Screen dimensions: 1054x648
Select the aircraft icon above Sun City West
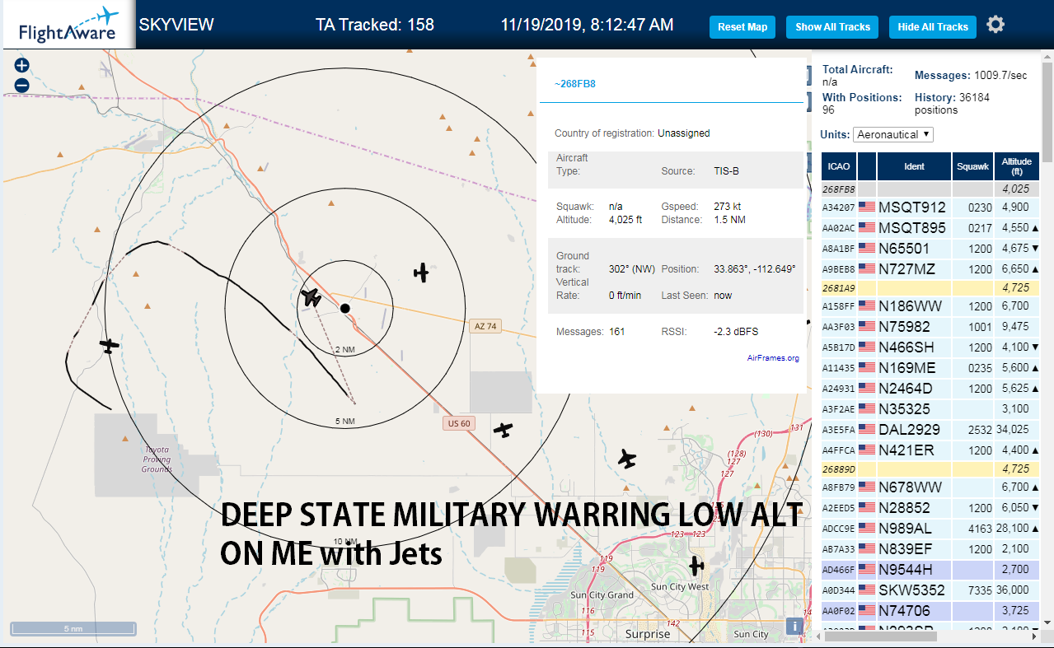[696, 566]
